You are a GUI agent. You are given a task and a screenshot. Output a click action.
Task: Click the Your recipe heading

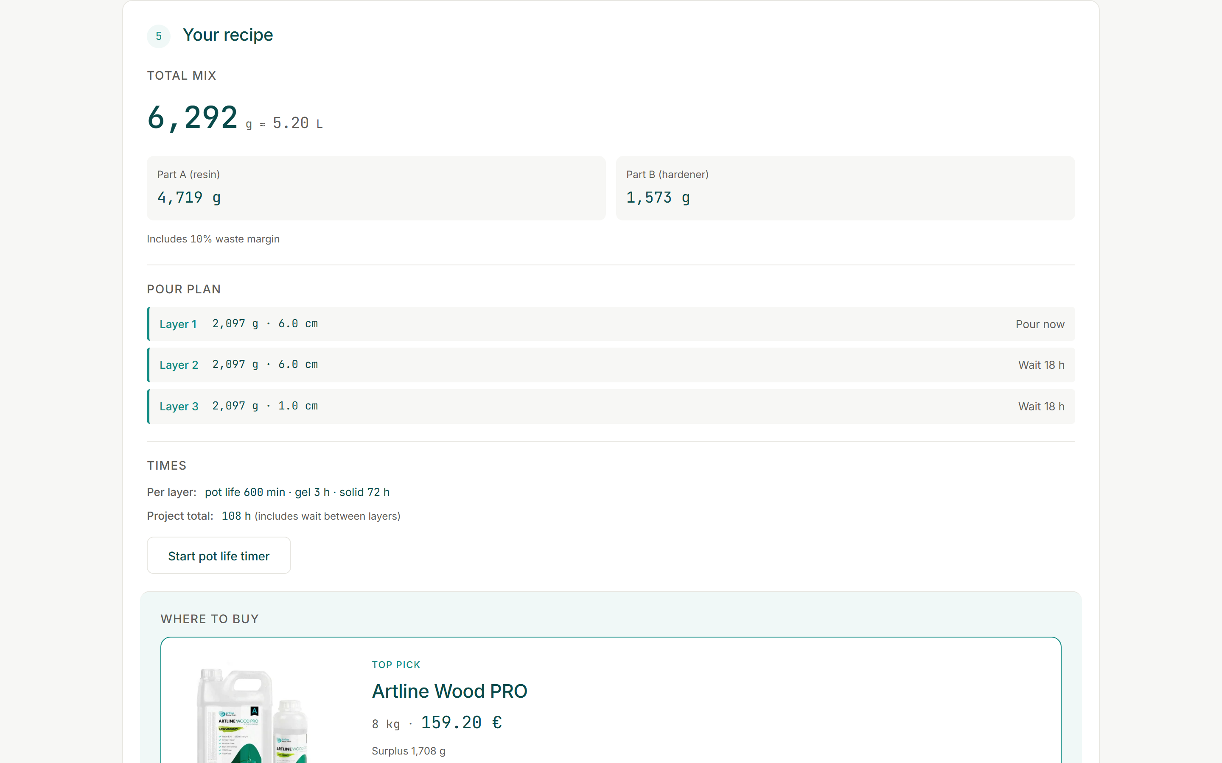[228, 35]
